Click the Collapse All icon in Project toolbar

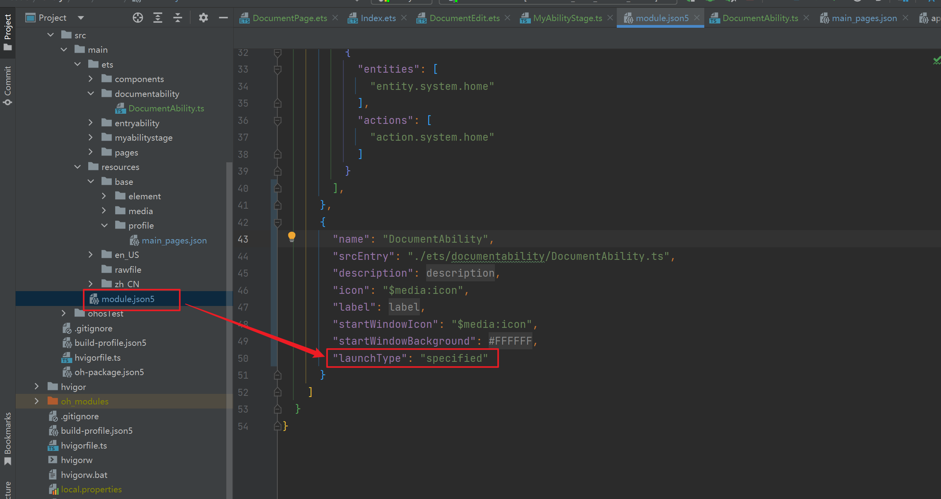pos(178,18)
